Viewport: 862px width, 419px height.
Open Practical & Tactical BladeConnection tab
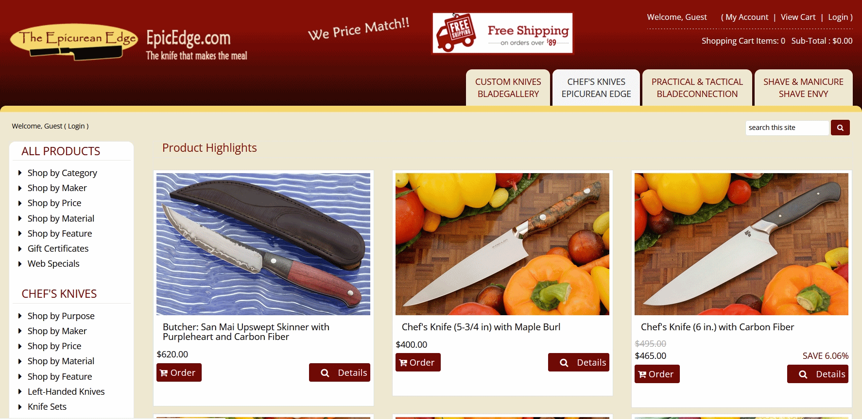click(697, 88)
